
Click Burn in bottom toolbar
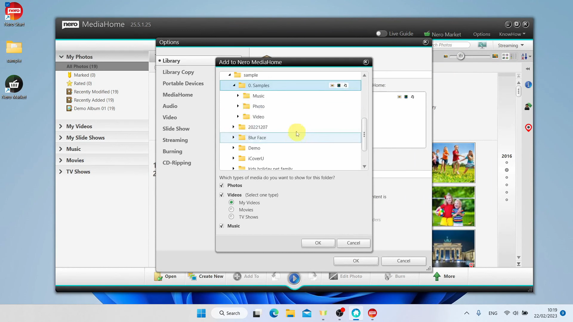395,276
